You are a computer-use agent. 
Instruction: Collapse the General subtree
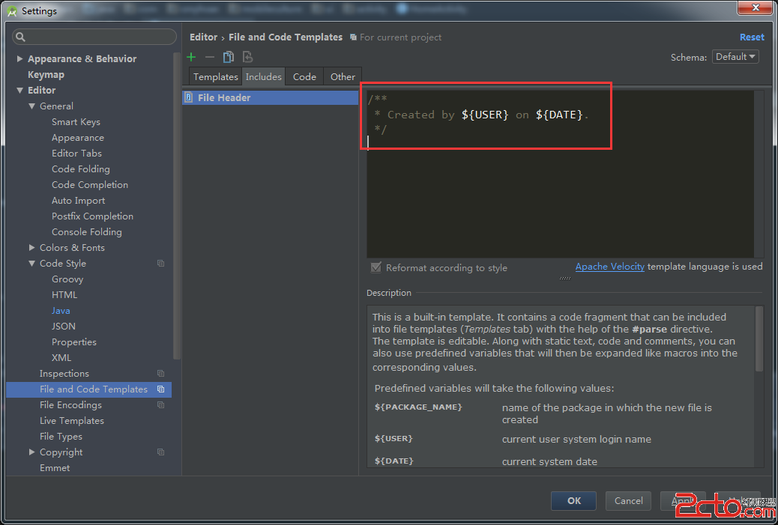tap(31, 106)
